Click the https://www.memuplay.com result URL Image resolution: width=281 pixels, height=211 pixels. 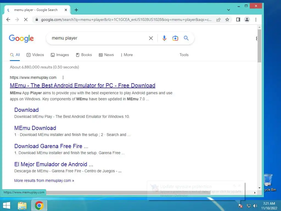click(x=33, y=77)
